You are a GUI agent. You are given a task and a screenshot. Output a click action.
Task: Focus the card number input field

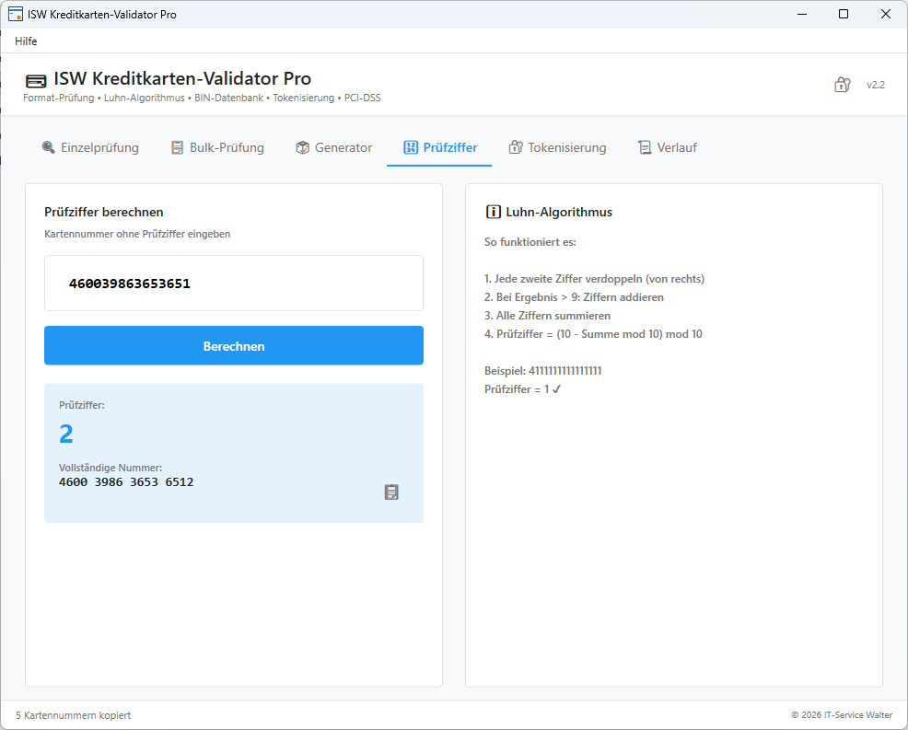pos(234,284)
